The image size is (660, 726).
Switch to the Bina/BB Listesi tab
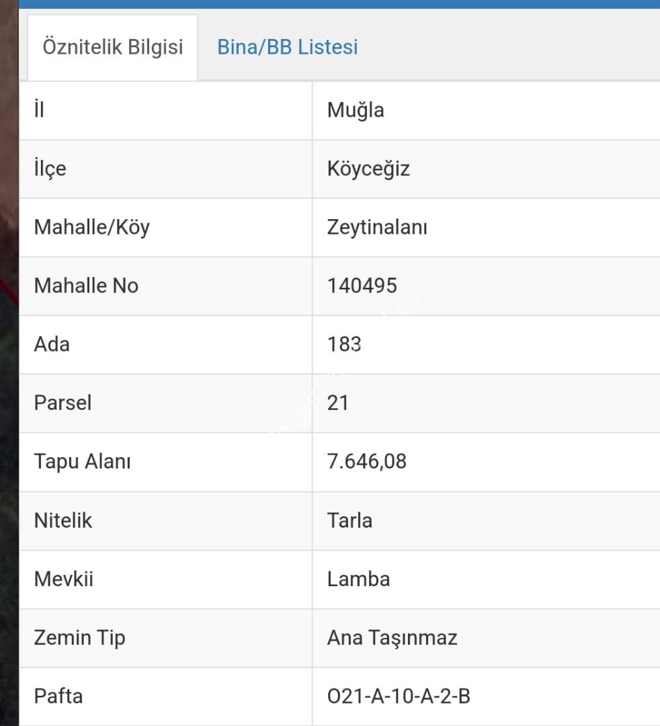click(288, 47)
